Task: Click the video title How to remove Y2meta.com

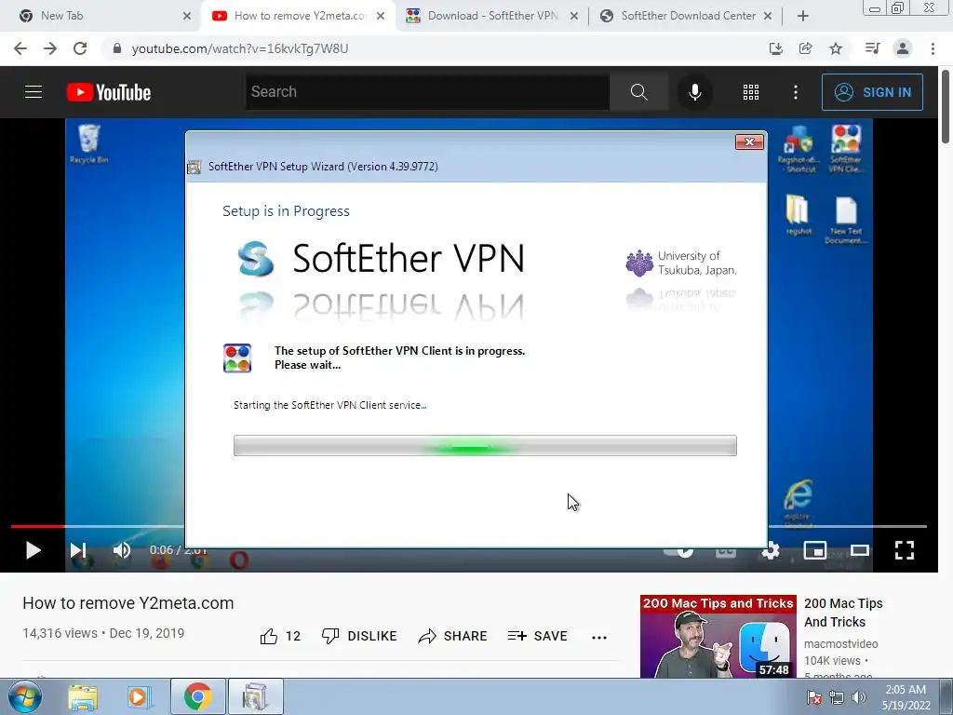Action: click(128, 603)
